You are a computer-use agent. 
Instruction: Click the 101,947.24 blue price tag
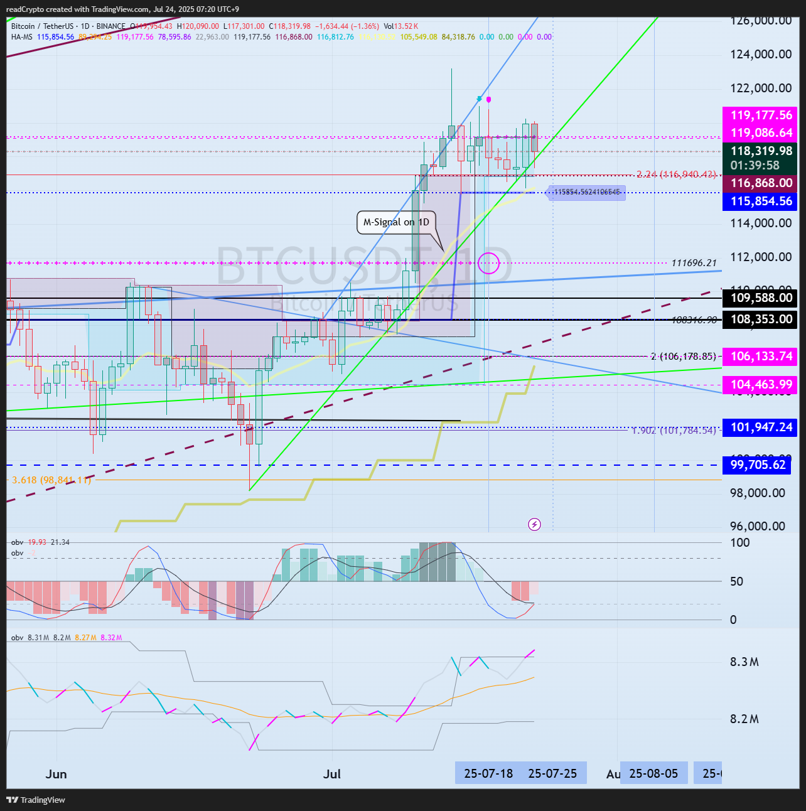pyautogui.click(x=761, y=427)
